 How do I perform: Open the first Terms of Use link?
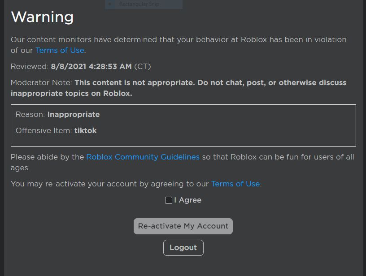(59, 50)
